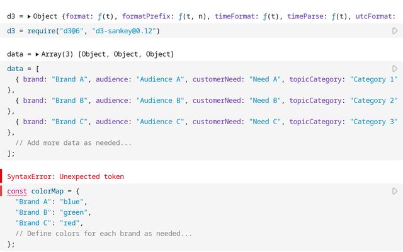Click "Audience B" in the data cell
Image resolution: width=403 pixels, height=252 pixels.
coord(161,101)
